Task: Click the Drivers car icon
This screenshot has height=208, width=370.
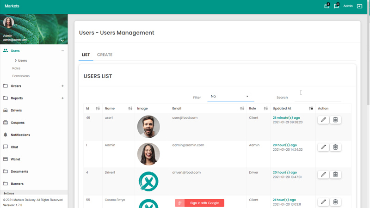Action: pyautogui.click(x=6, y=110)
